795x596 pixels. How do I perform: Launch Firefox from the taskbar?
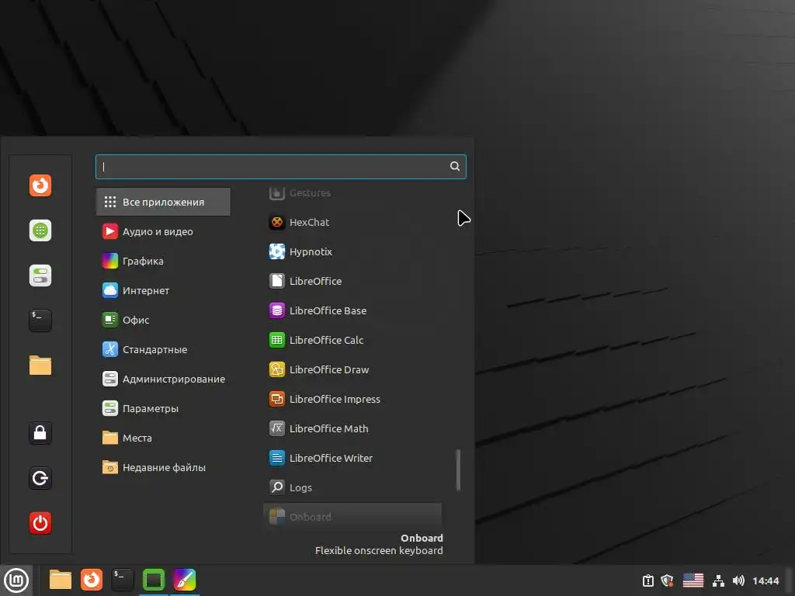pos(92,580)
